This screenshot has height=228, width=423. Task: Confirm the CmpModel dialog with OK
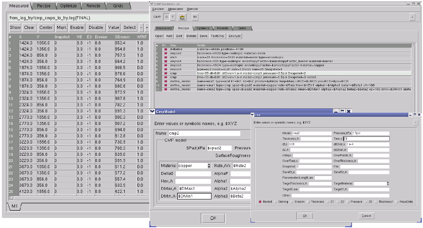[213, 218]
